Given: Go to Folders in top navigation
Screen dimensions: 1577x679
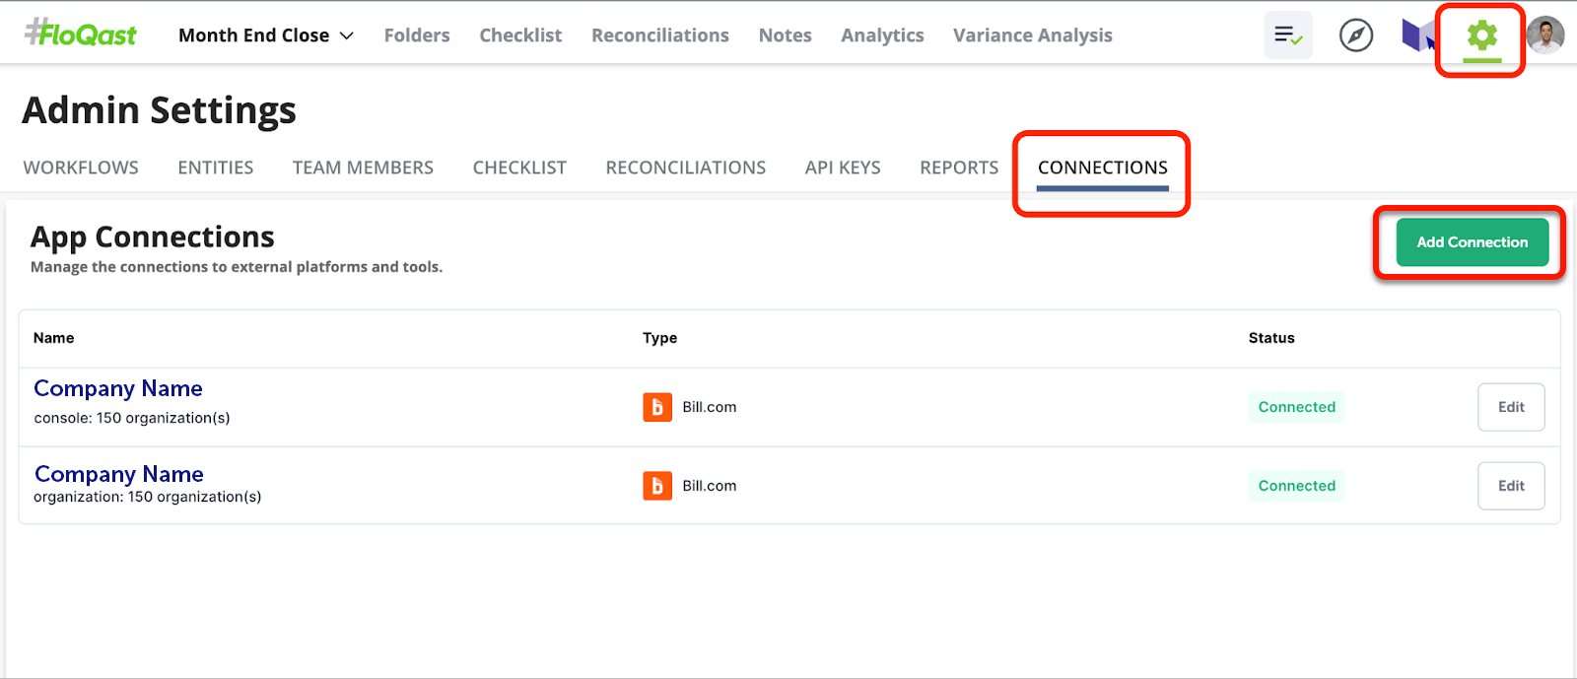Looking at the screenshot, I should pyautogui.click(x=417, y=35).
